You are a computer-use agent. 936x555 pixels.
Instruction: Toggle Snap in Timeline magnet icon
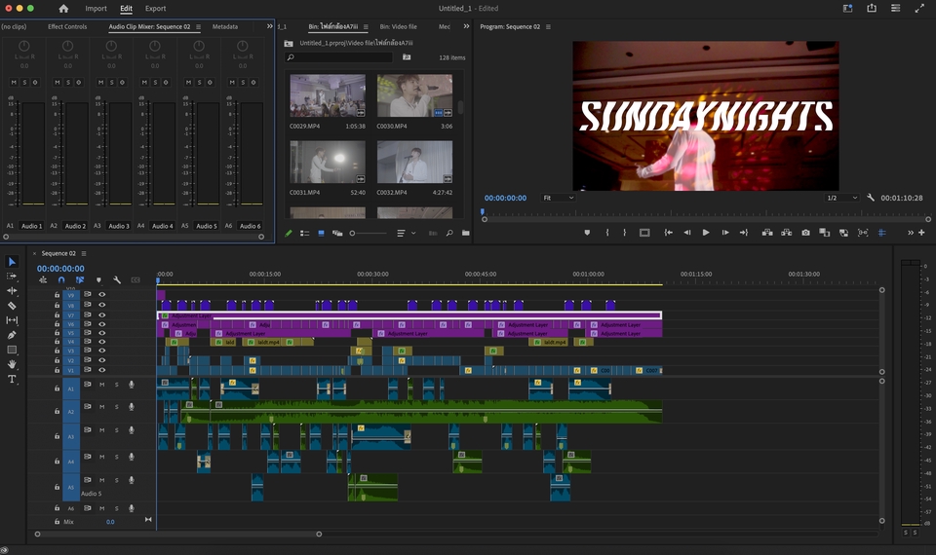coord(61,279)
